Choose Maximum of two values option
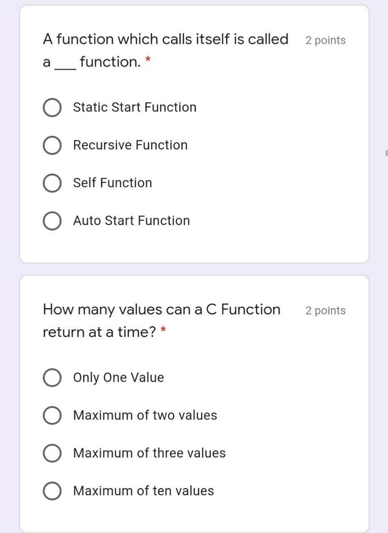Image resolution: width=388 pixels, height=533 pixels. click(51, 415)
